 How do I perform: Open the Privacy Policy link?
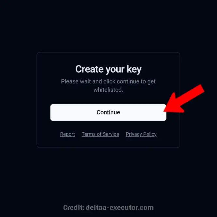[141, 134]
